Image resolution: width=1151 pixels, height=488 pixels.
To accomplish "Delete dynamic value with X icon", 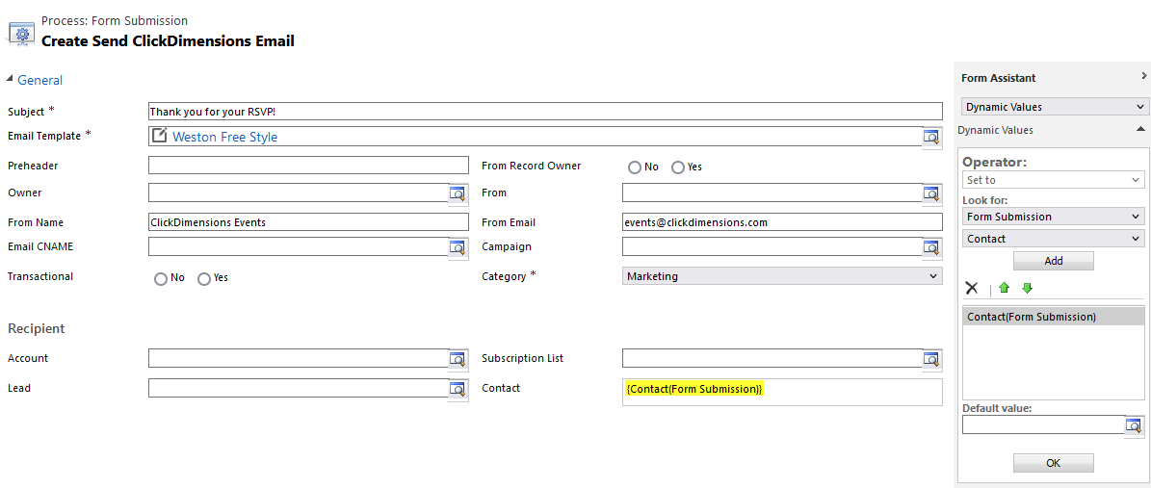I will click(x=972, y=289).
